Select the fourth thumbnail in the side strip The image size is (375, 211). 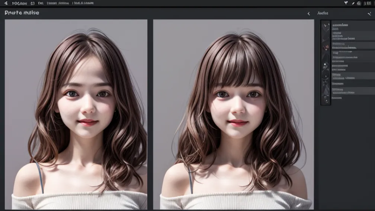click(x=326, y=67)
